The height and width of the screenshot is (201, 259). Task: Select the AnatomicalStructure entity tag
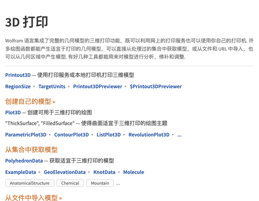point(29,183)
